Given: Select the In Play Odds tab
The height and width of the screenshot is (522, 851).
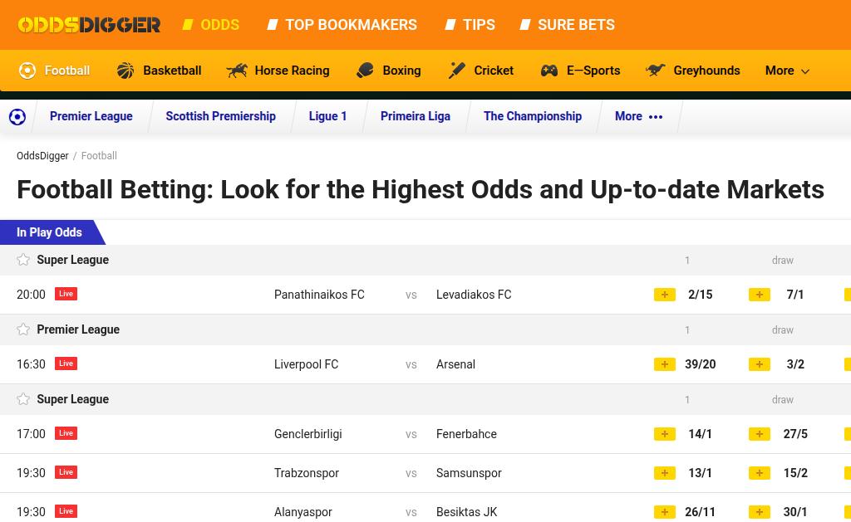Looking at the screenshot, I should [49, 232].
